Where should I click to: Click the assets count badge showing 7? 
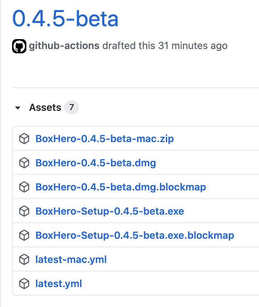click(72, 107)
